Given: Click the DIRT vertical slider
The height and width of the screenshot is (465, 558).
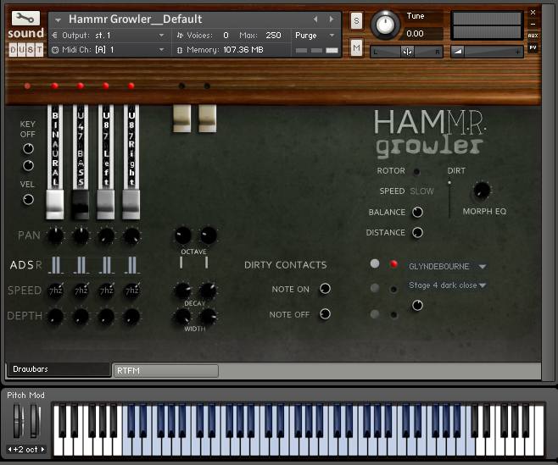Looking at the screenshot, I should (x=449, y=199).
